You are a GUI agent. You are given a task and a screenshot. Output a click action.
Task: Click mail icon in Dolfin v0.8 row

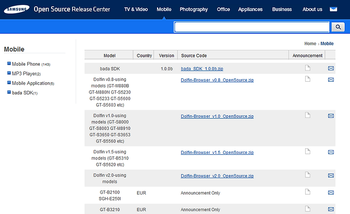(x=331, y=80)
